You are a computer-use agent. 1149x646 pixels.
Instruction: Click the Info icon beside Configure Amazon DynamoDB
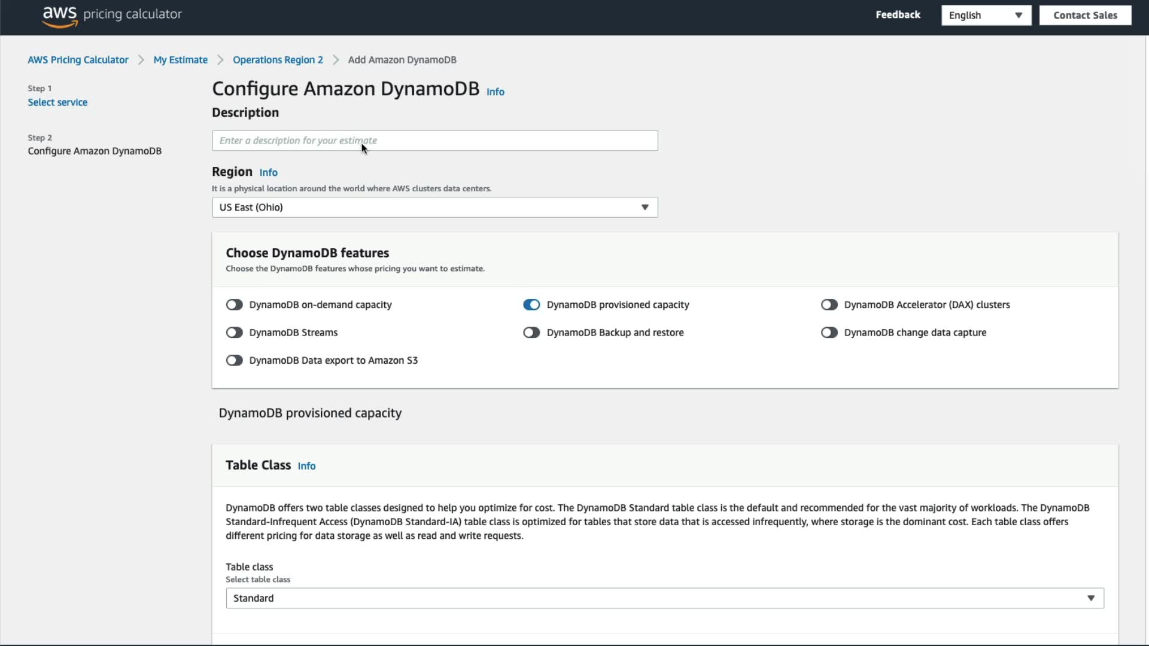click(495, 92)
